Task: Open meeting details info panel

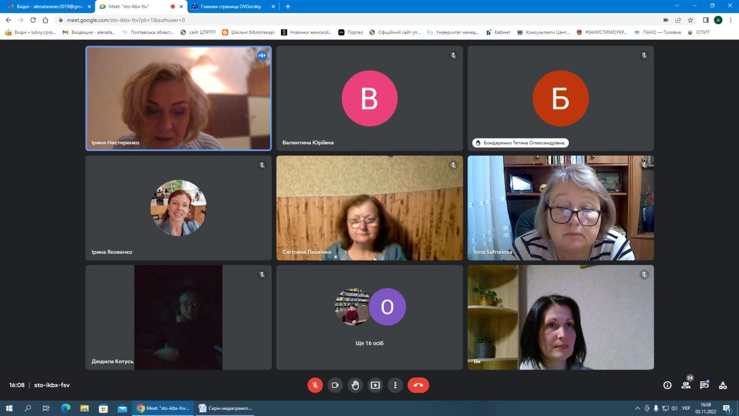Action: tap(667, 385)
